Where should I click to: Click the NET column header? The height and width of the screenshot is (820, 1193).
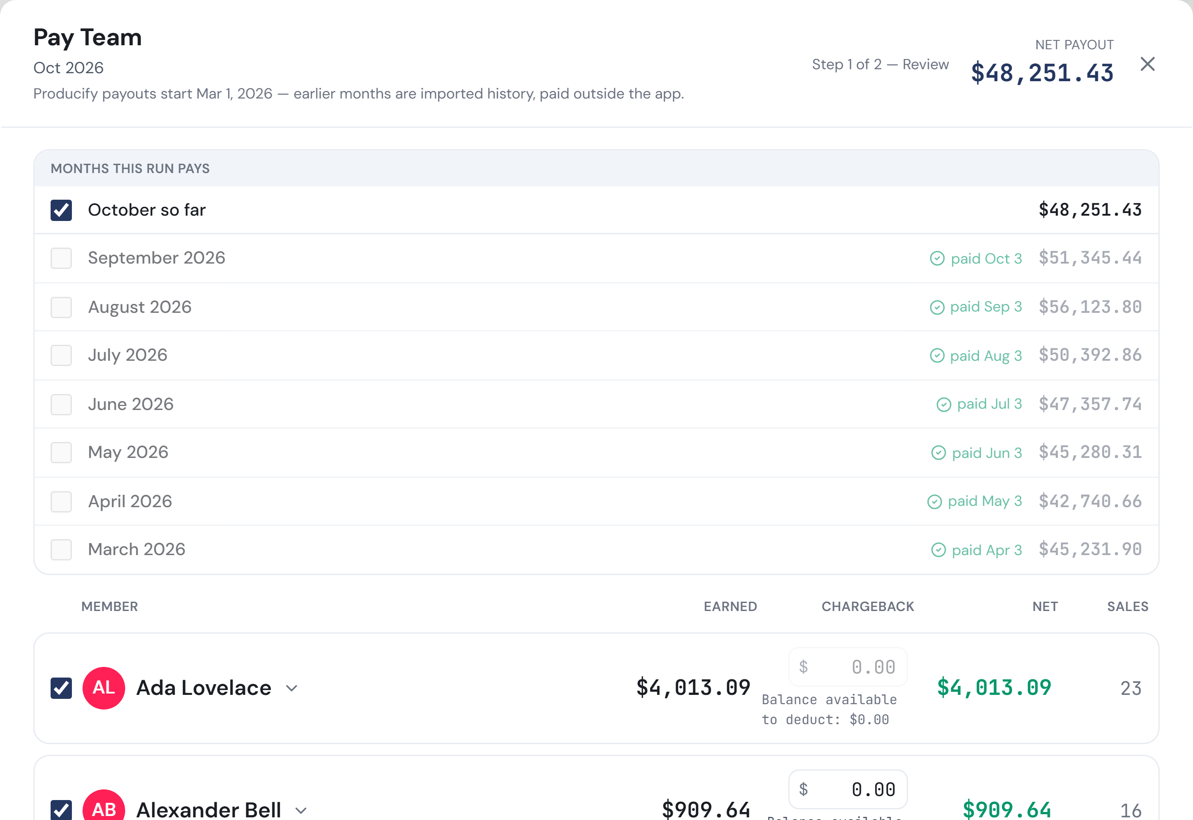1045,606
